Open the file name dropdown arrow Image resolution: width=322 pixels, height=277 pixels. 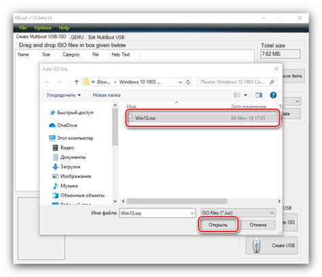pyautogui.click(x=192, y=213)
